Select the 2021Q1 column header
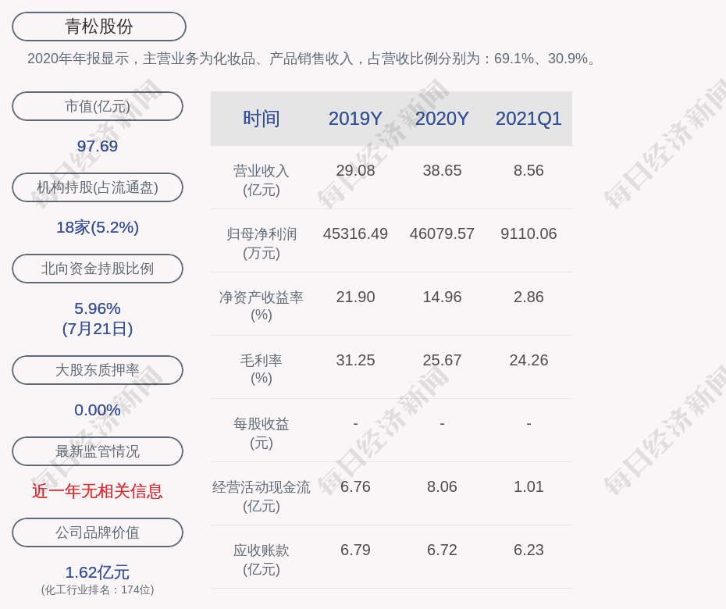The height and width of the screenshot is (609, 726). (x=528, y=119)
